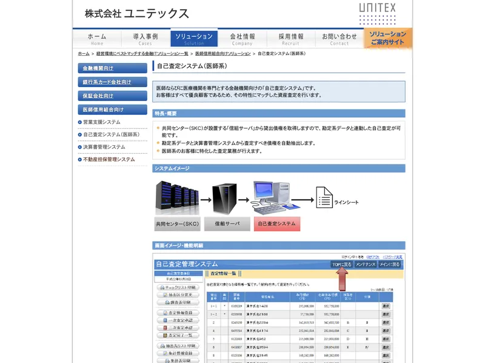Click the 共同センター(SKC) server rack image

point(176,197)
